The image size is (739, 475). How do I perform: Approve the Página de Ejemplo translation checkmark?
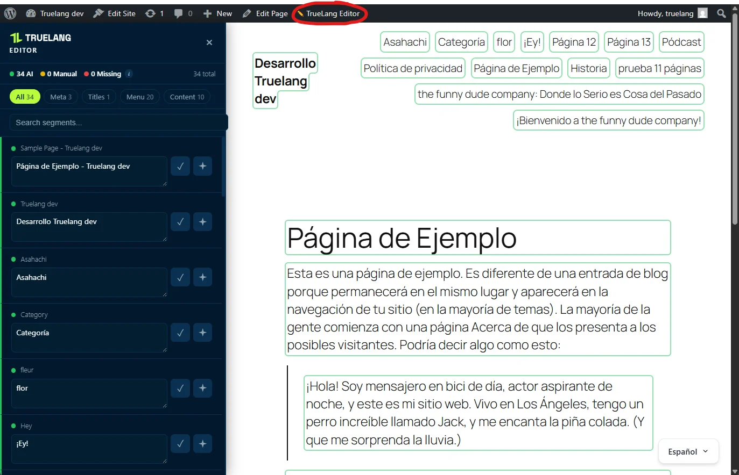(180, 166)
